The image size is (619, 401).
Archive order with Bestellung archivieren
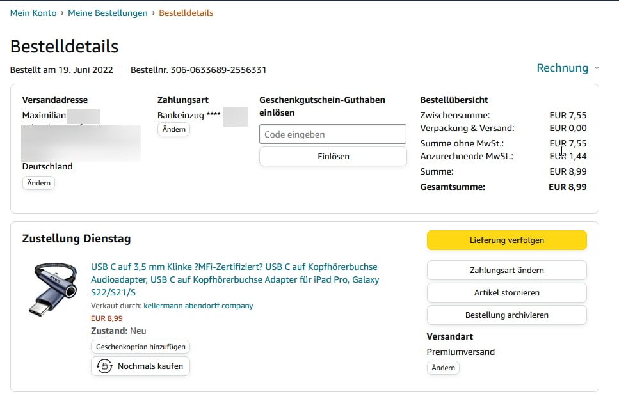pos(506,315)
